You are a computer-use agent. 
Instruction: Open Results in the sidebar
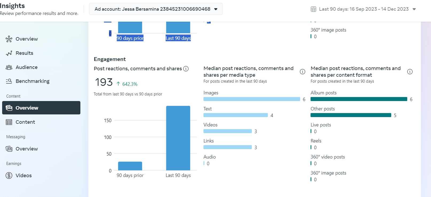pos(24,53)
